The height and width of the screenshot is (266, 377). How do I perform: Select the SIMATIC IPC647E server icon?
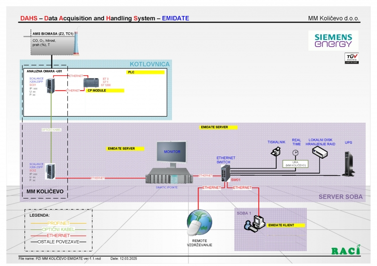[170, 177]
